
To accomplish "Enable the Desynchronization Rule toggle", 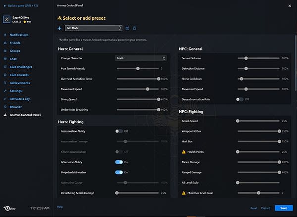I will coord(240,99).
